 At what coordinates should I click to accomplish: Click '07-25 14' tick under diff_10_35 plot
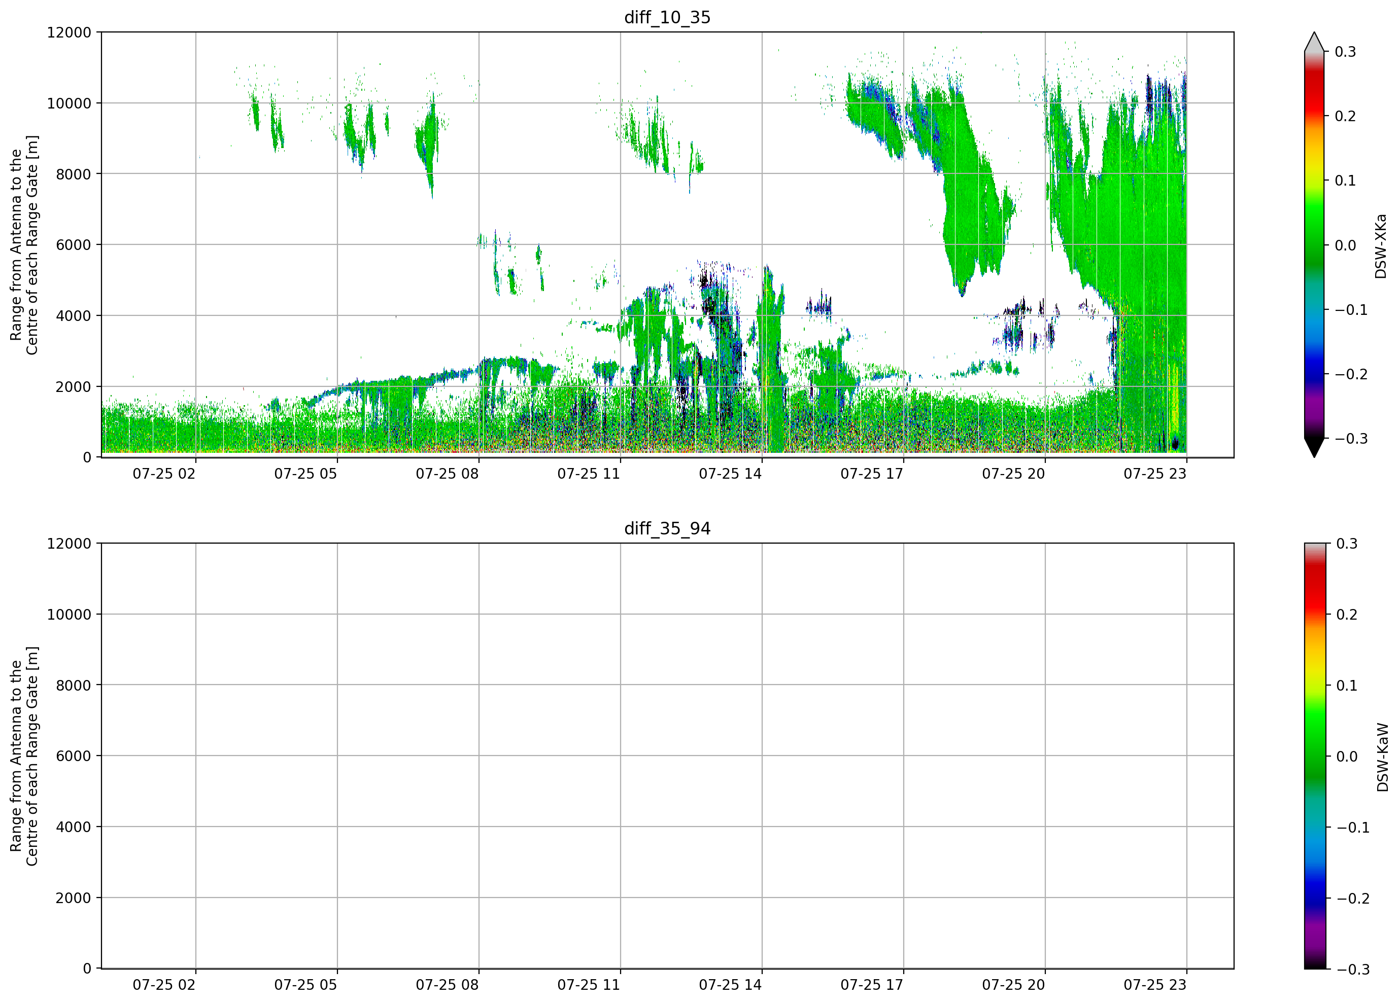(730, 474)
